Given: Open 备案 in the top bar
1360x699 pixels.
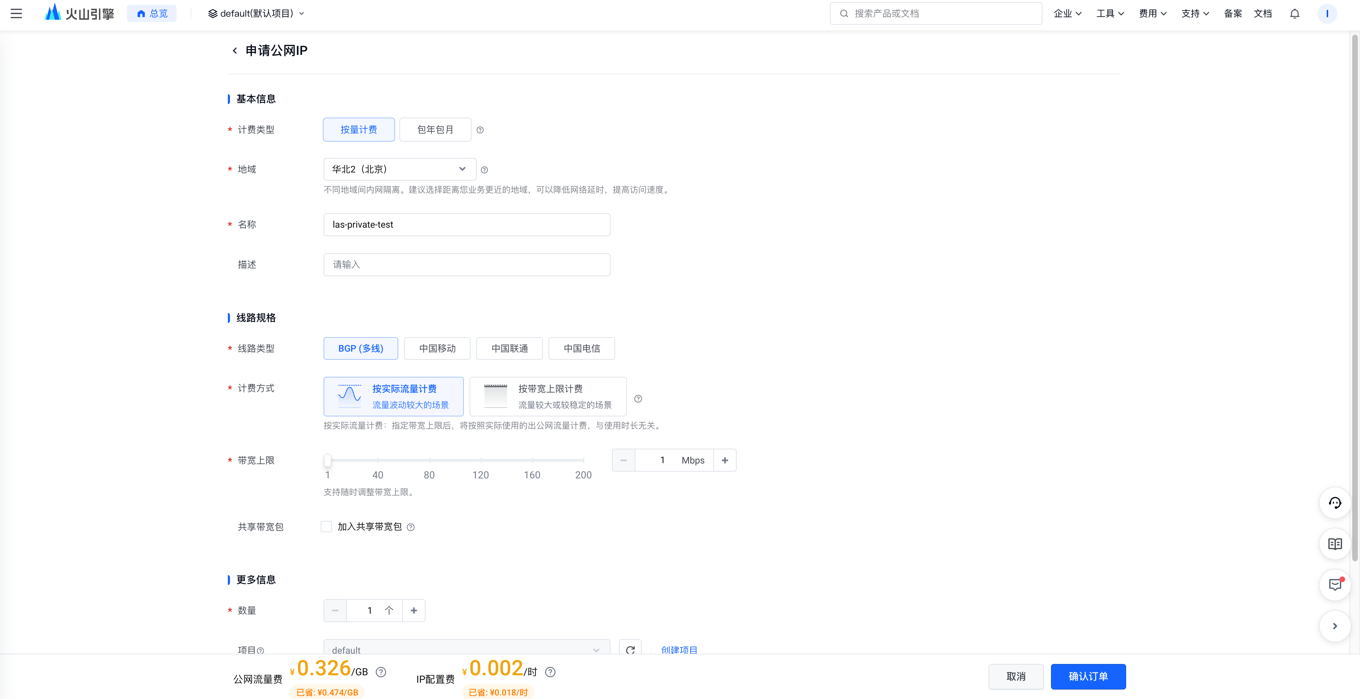Looking at the screenshot, I should [1233, 14].
